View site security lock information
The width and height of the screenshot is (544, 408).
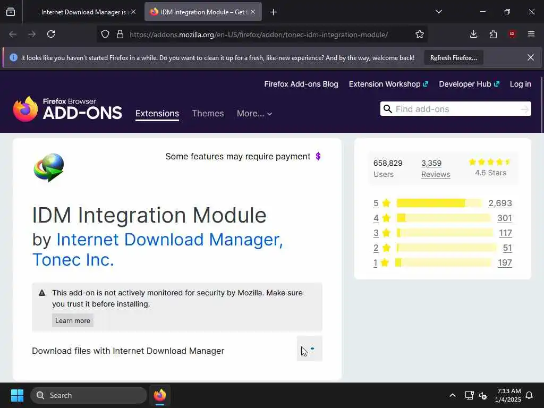120,35
